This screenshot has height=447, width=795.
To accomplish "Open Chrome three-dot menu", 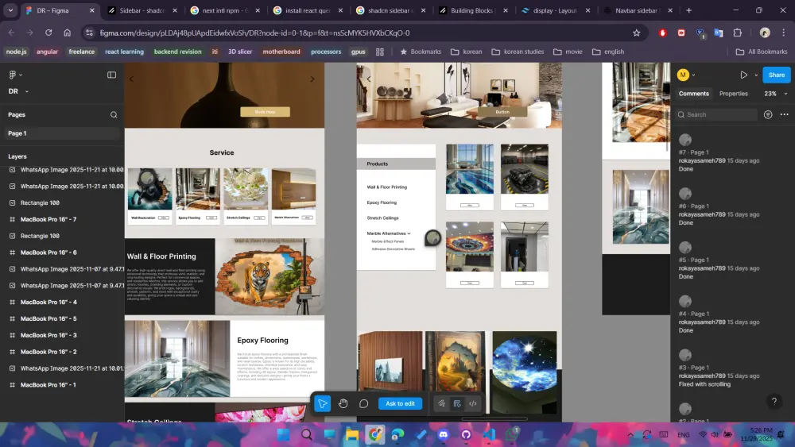I will coord(783,33).
